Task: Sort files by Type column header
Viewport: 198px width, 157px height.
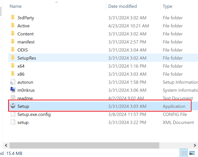Action: pos(167,6)
